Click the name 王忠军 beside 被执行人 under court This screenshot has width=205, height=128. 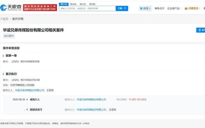click(50, 90)
